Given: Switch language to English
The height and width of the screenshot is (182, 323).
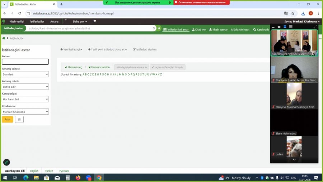Looking at the screenshot, I should (x=34, y=171).
